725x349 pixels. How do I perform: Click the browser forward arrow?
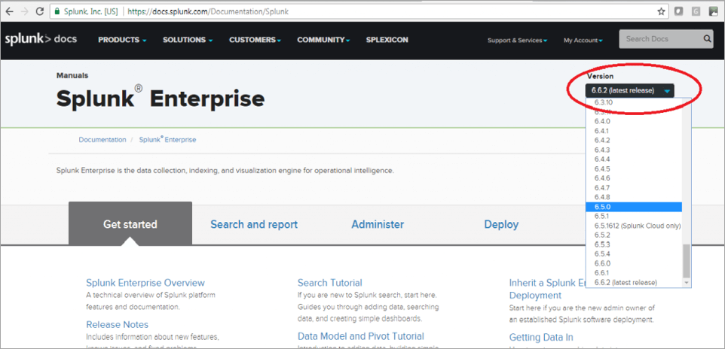24,11
